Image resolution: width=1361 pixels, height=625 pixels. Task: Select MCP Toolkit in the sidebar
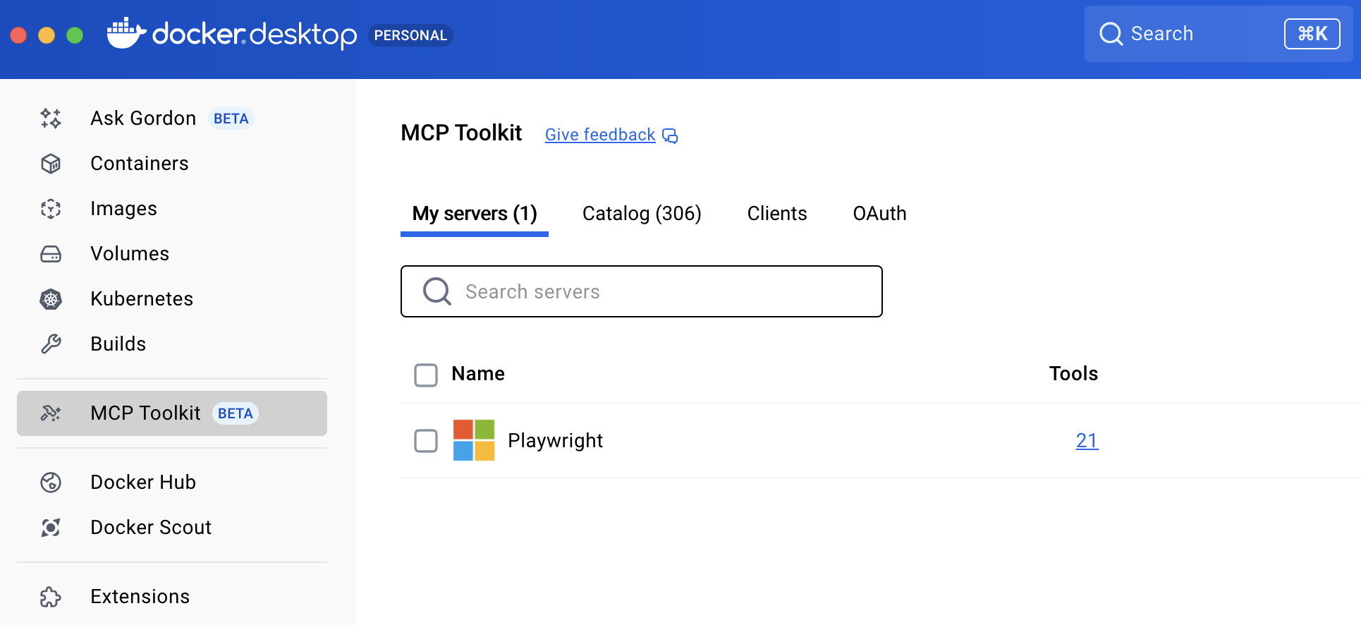tap(172, 413)
